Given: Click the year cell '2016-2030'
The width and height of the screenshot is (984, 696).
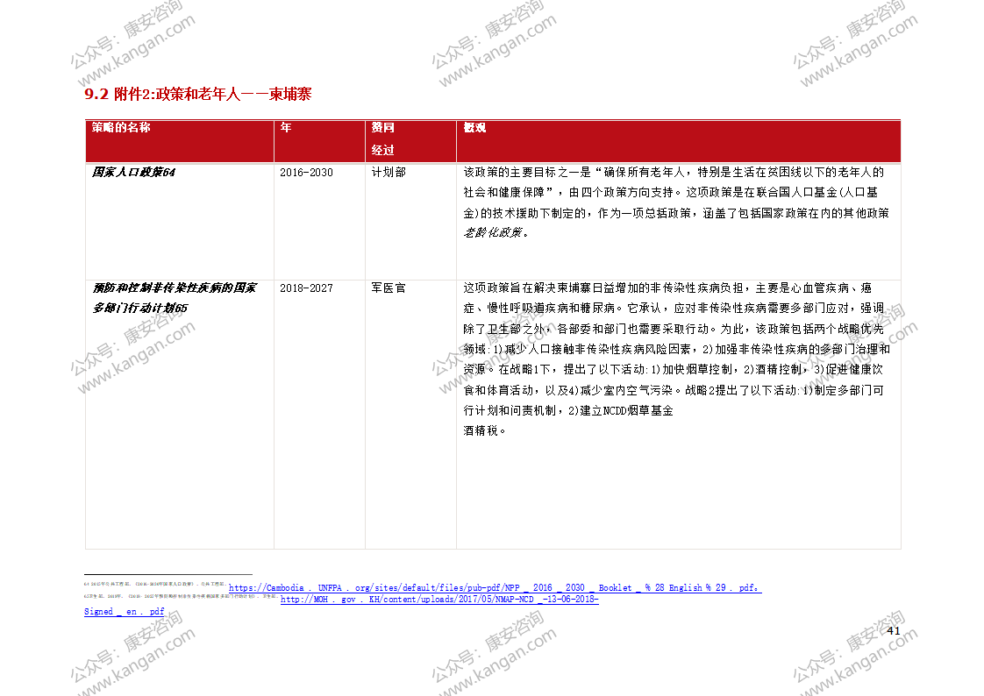Looking at the screenshot, I should pos(306,173).
